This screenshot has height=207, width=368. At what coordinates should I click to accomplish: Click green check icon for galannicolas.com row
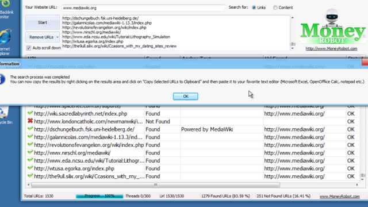[x=30, y=137]
